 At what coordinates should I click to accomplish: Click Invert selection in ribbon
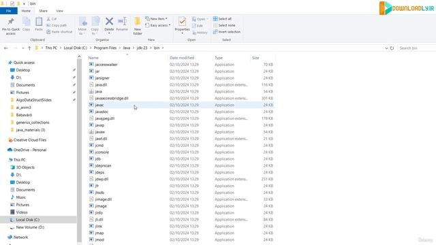227,32
